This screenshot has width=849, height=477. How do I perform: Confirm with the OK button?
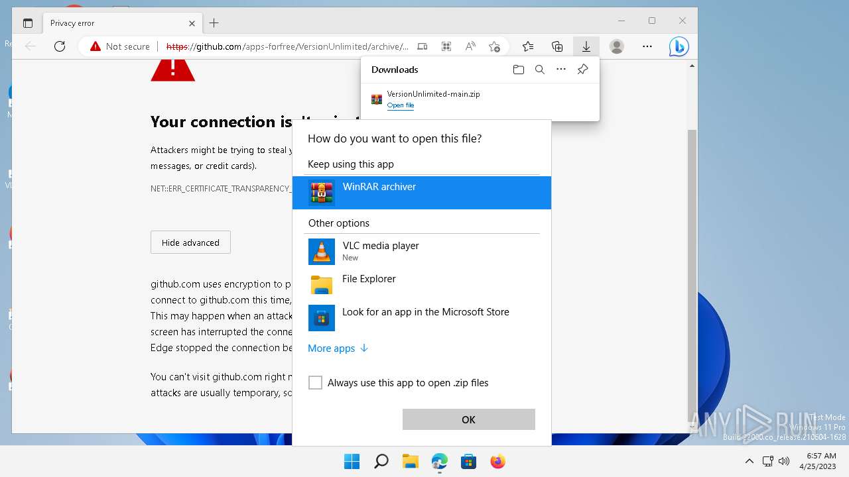(469, 419)
